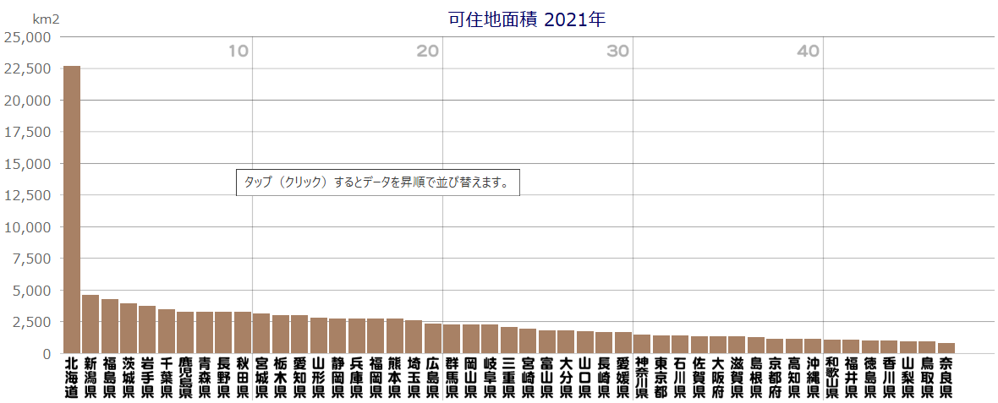Select the 兵庫県 bar
The image size is (998, 403).
(357, 336)
